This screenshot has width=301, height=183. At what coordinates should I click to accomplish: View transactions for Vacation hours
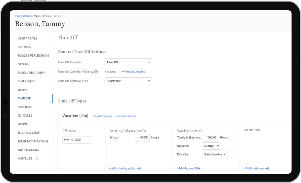[x=126, y=116]
